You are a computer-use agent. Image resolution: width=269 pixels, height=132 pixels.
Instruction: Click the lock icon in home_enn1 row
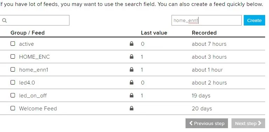tap(132, 69)
